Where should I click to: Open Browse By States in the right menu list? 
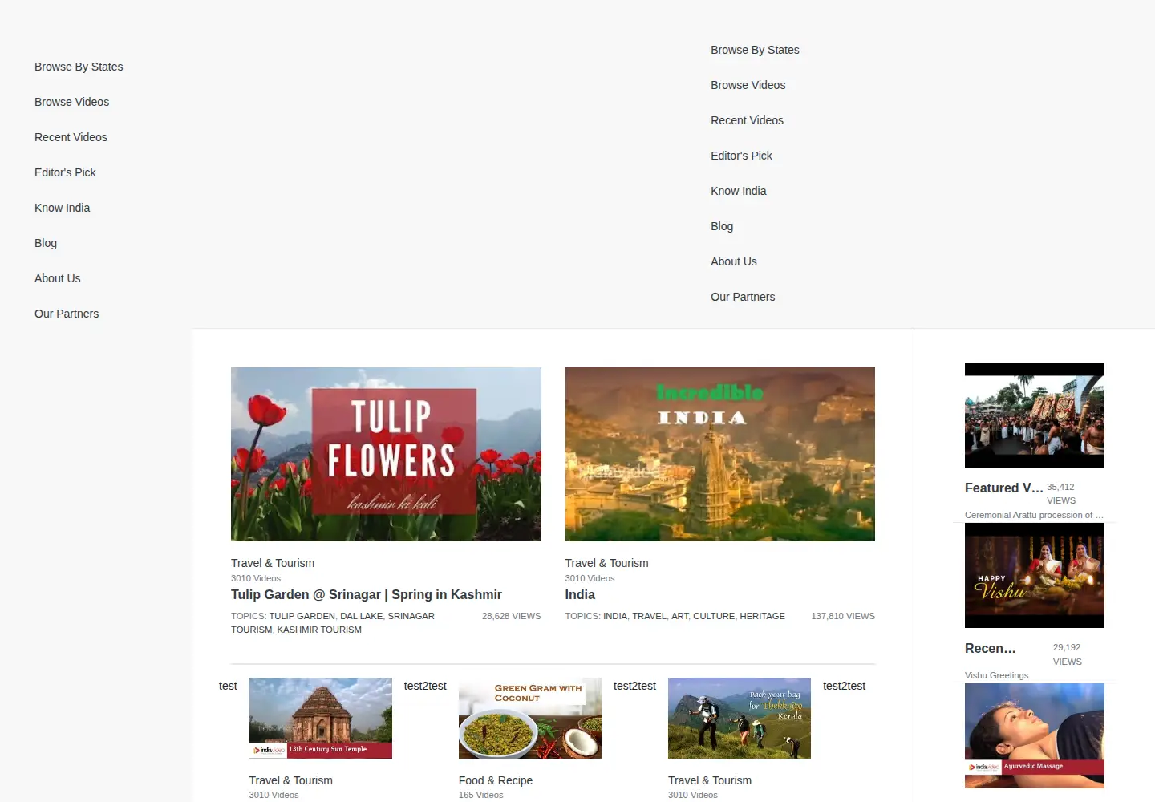[x=755, y=50]
